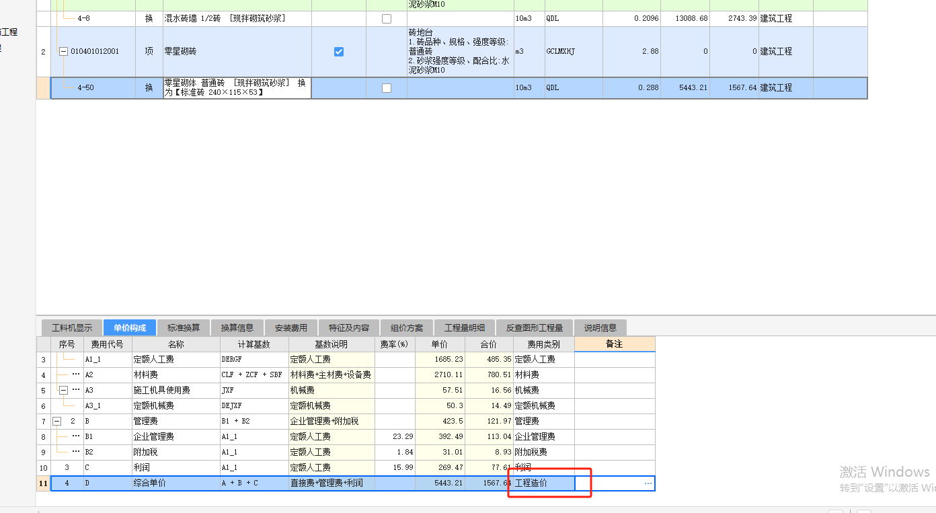
Task: Click the CLF + ZCF + SBF formula cell
Action: click(254, 375)
